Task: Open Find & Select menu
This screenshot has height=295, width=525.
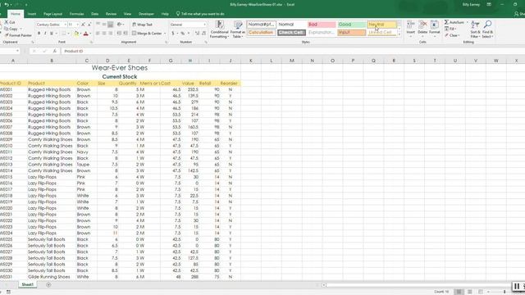Action: 487,29
